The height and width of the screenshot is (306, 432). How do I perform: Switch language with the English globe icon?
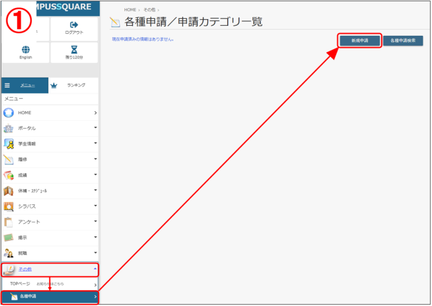click(x=25, y=50)
